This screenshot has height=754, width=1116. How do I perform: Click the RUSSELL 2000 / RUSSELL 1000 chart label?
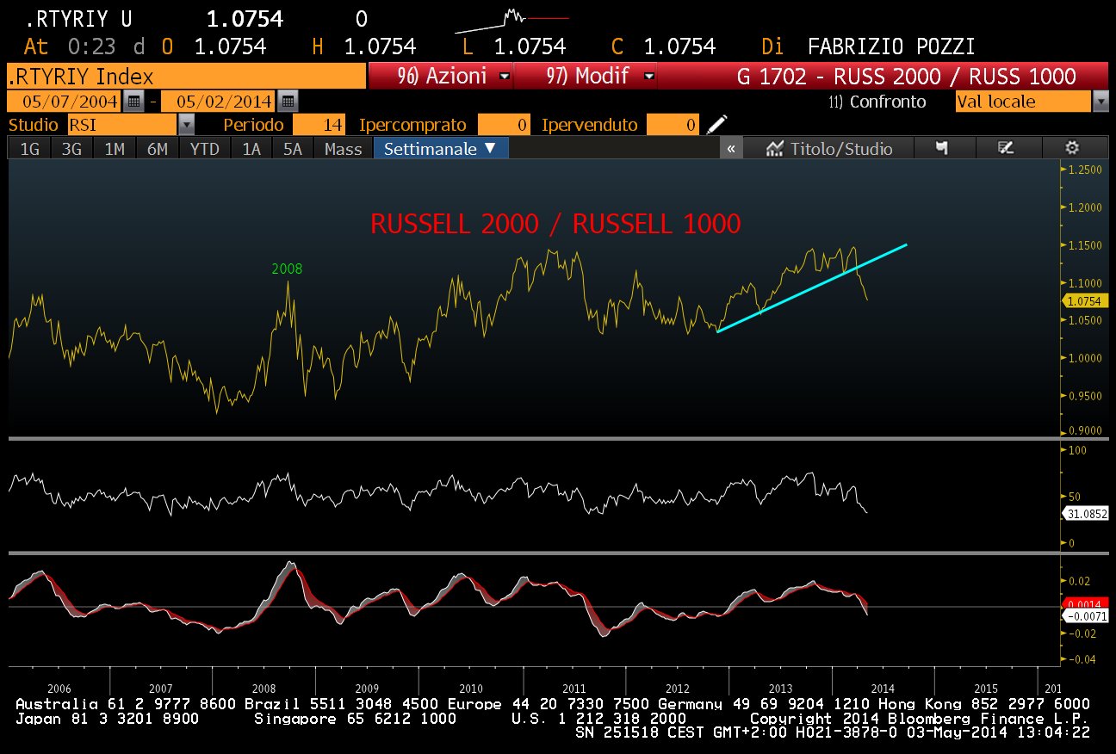tap(555, 224)
